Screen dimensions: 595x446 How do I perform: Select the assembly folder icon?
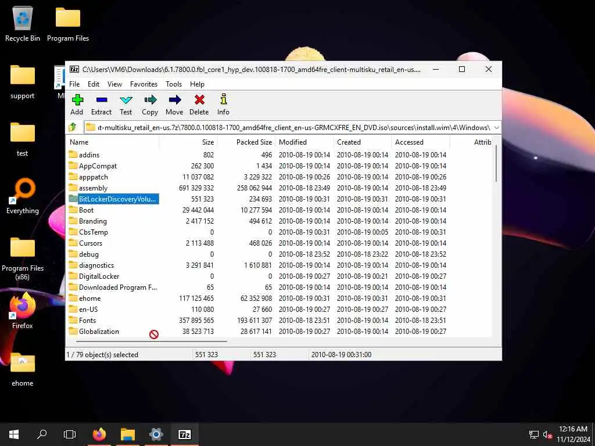(x=73, y=188)
